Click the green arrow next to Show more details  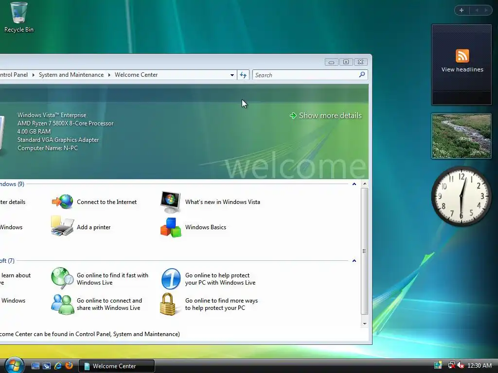point(293,116)
